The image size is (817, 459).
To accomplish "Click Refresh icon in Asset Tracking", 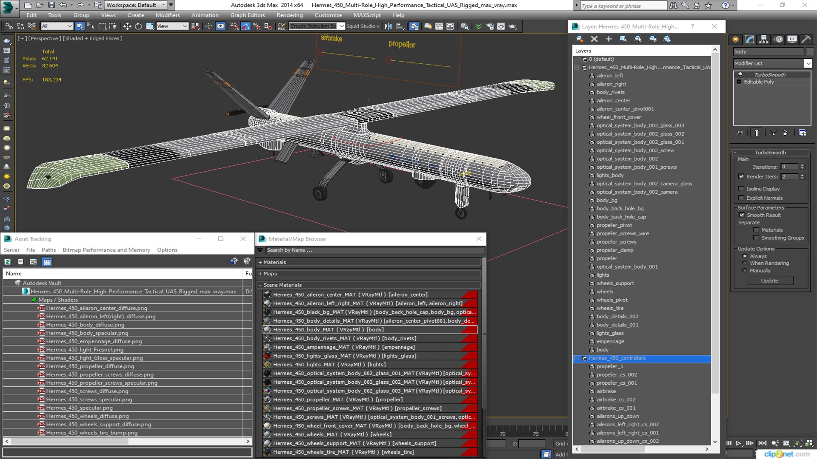I will [8, 262].
